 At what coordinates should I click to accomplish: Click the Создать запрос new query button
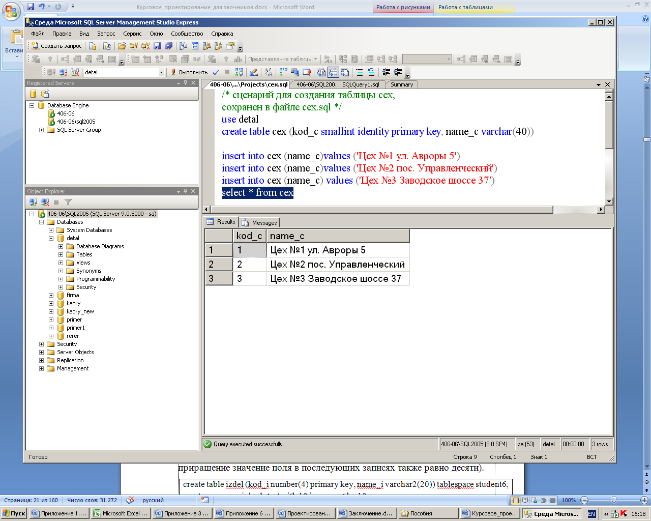pos(56,46)
